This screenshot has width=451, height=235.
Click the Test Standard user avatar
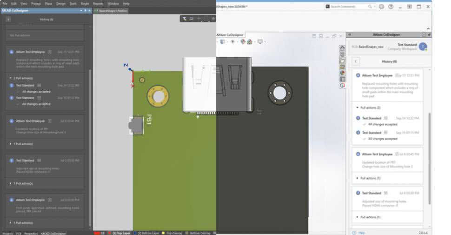(x=422, y=47)
